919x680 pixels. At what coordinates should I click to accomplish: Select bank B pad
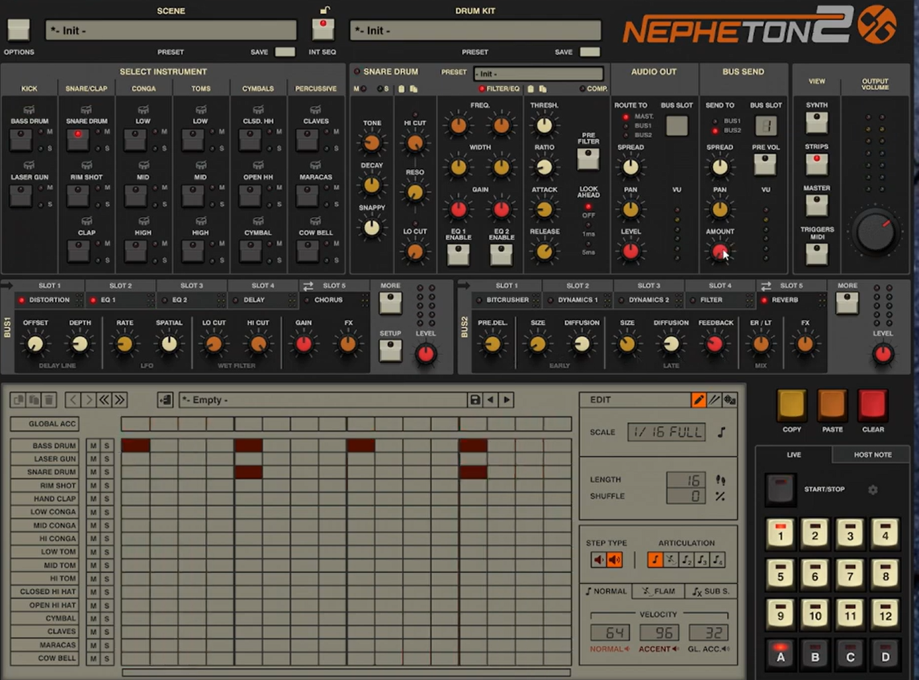tap(815, 654)
